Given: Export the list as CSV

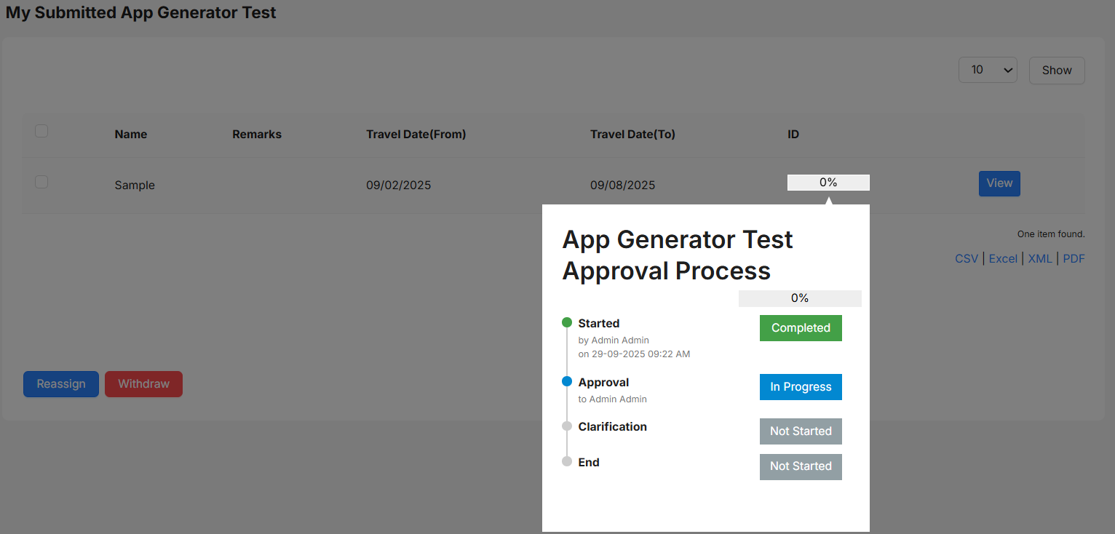Looking at the screenshot, I should (967, 258).
